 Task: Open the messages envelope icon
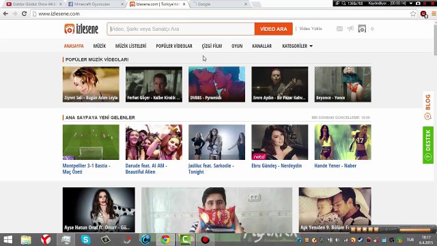click(x=339, y=29)
